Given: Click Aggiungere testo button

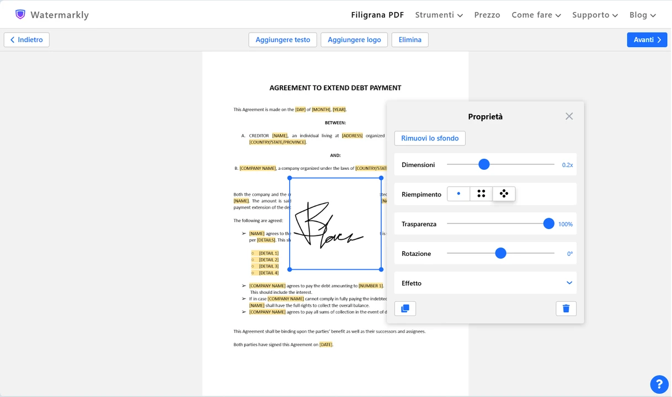Looking at the screenshot, I should (282, 40).
